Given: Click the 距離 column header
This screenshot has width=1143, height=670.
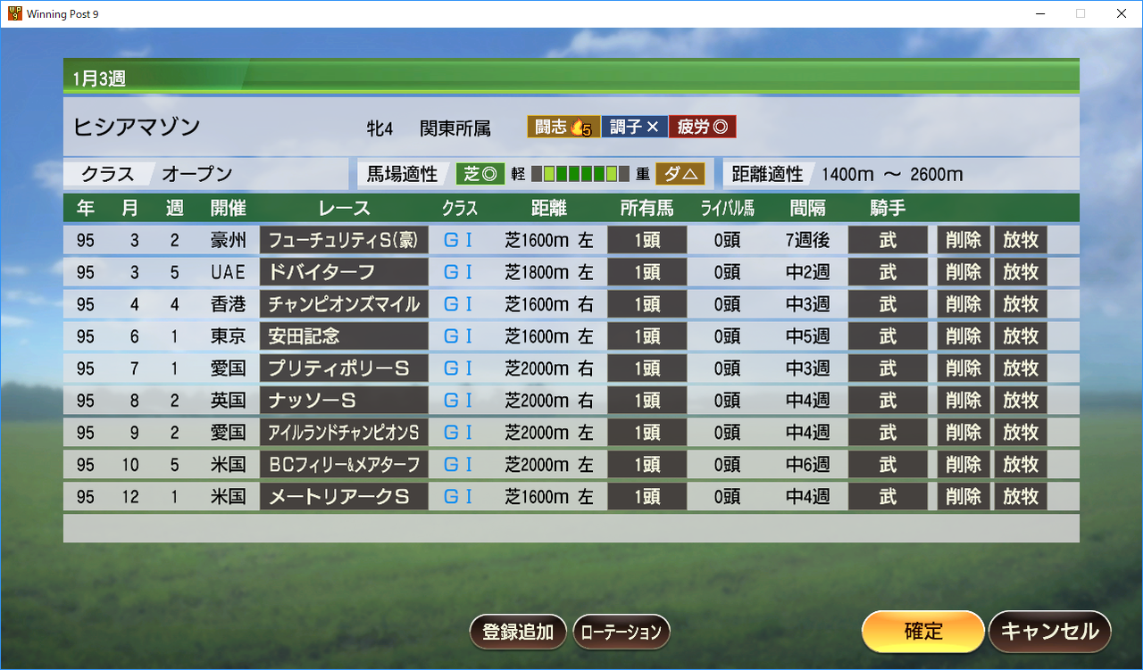Looking at the screenshot, I should 548,208.
